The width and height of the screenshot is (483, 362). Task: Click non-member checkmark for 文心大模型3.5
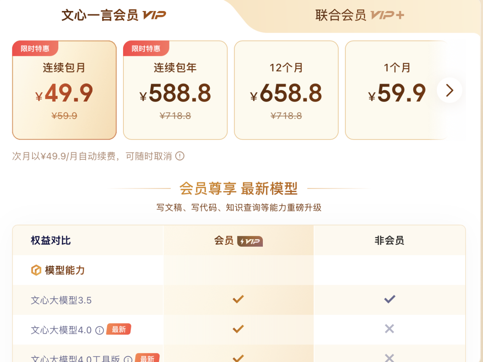[389, 299]
